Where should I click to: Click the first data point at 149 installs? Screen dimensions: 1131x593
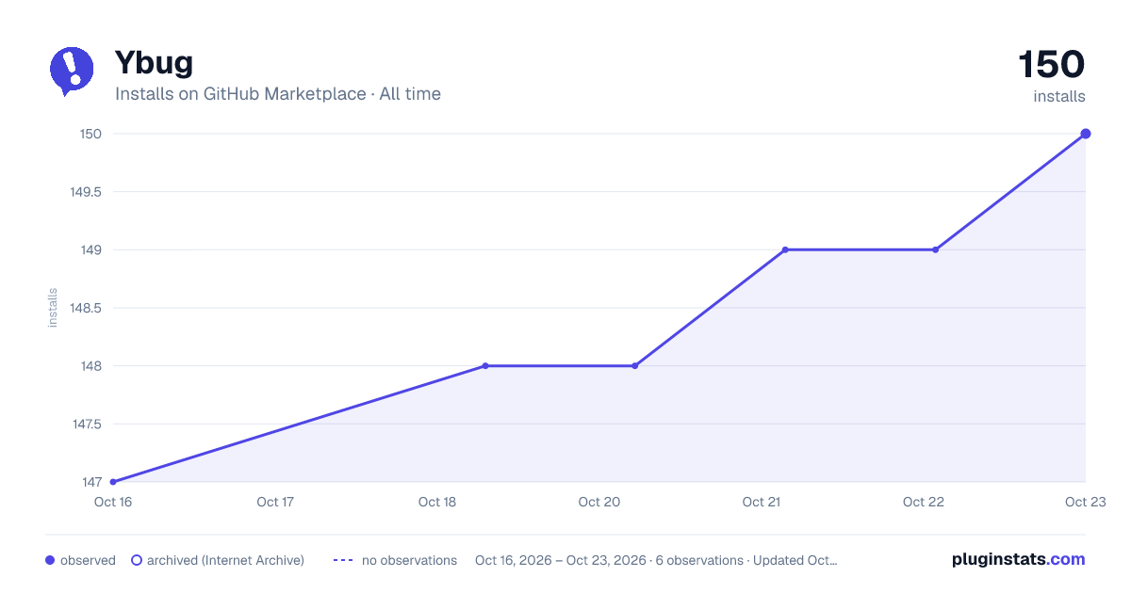[x=785, y=249]
